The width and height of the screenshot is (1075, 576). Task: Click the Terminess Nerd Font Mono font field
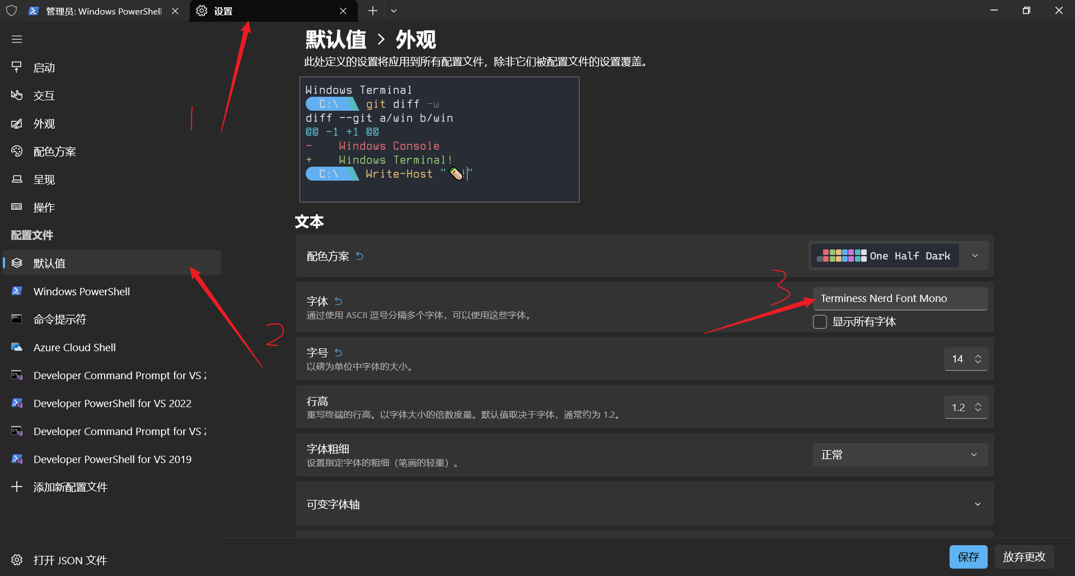tap(900, 299)
